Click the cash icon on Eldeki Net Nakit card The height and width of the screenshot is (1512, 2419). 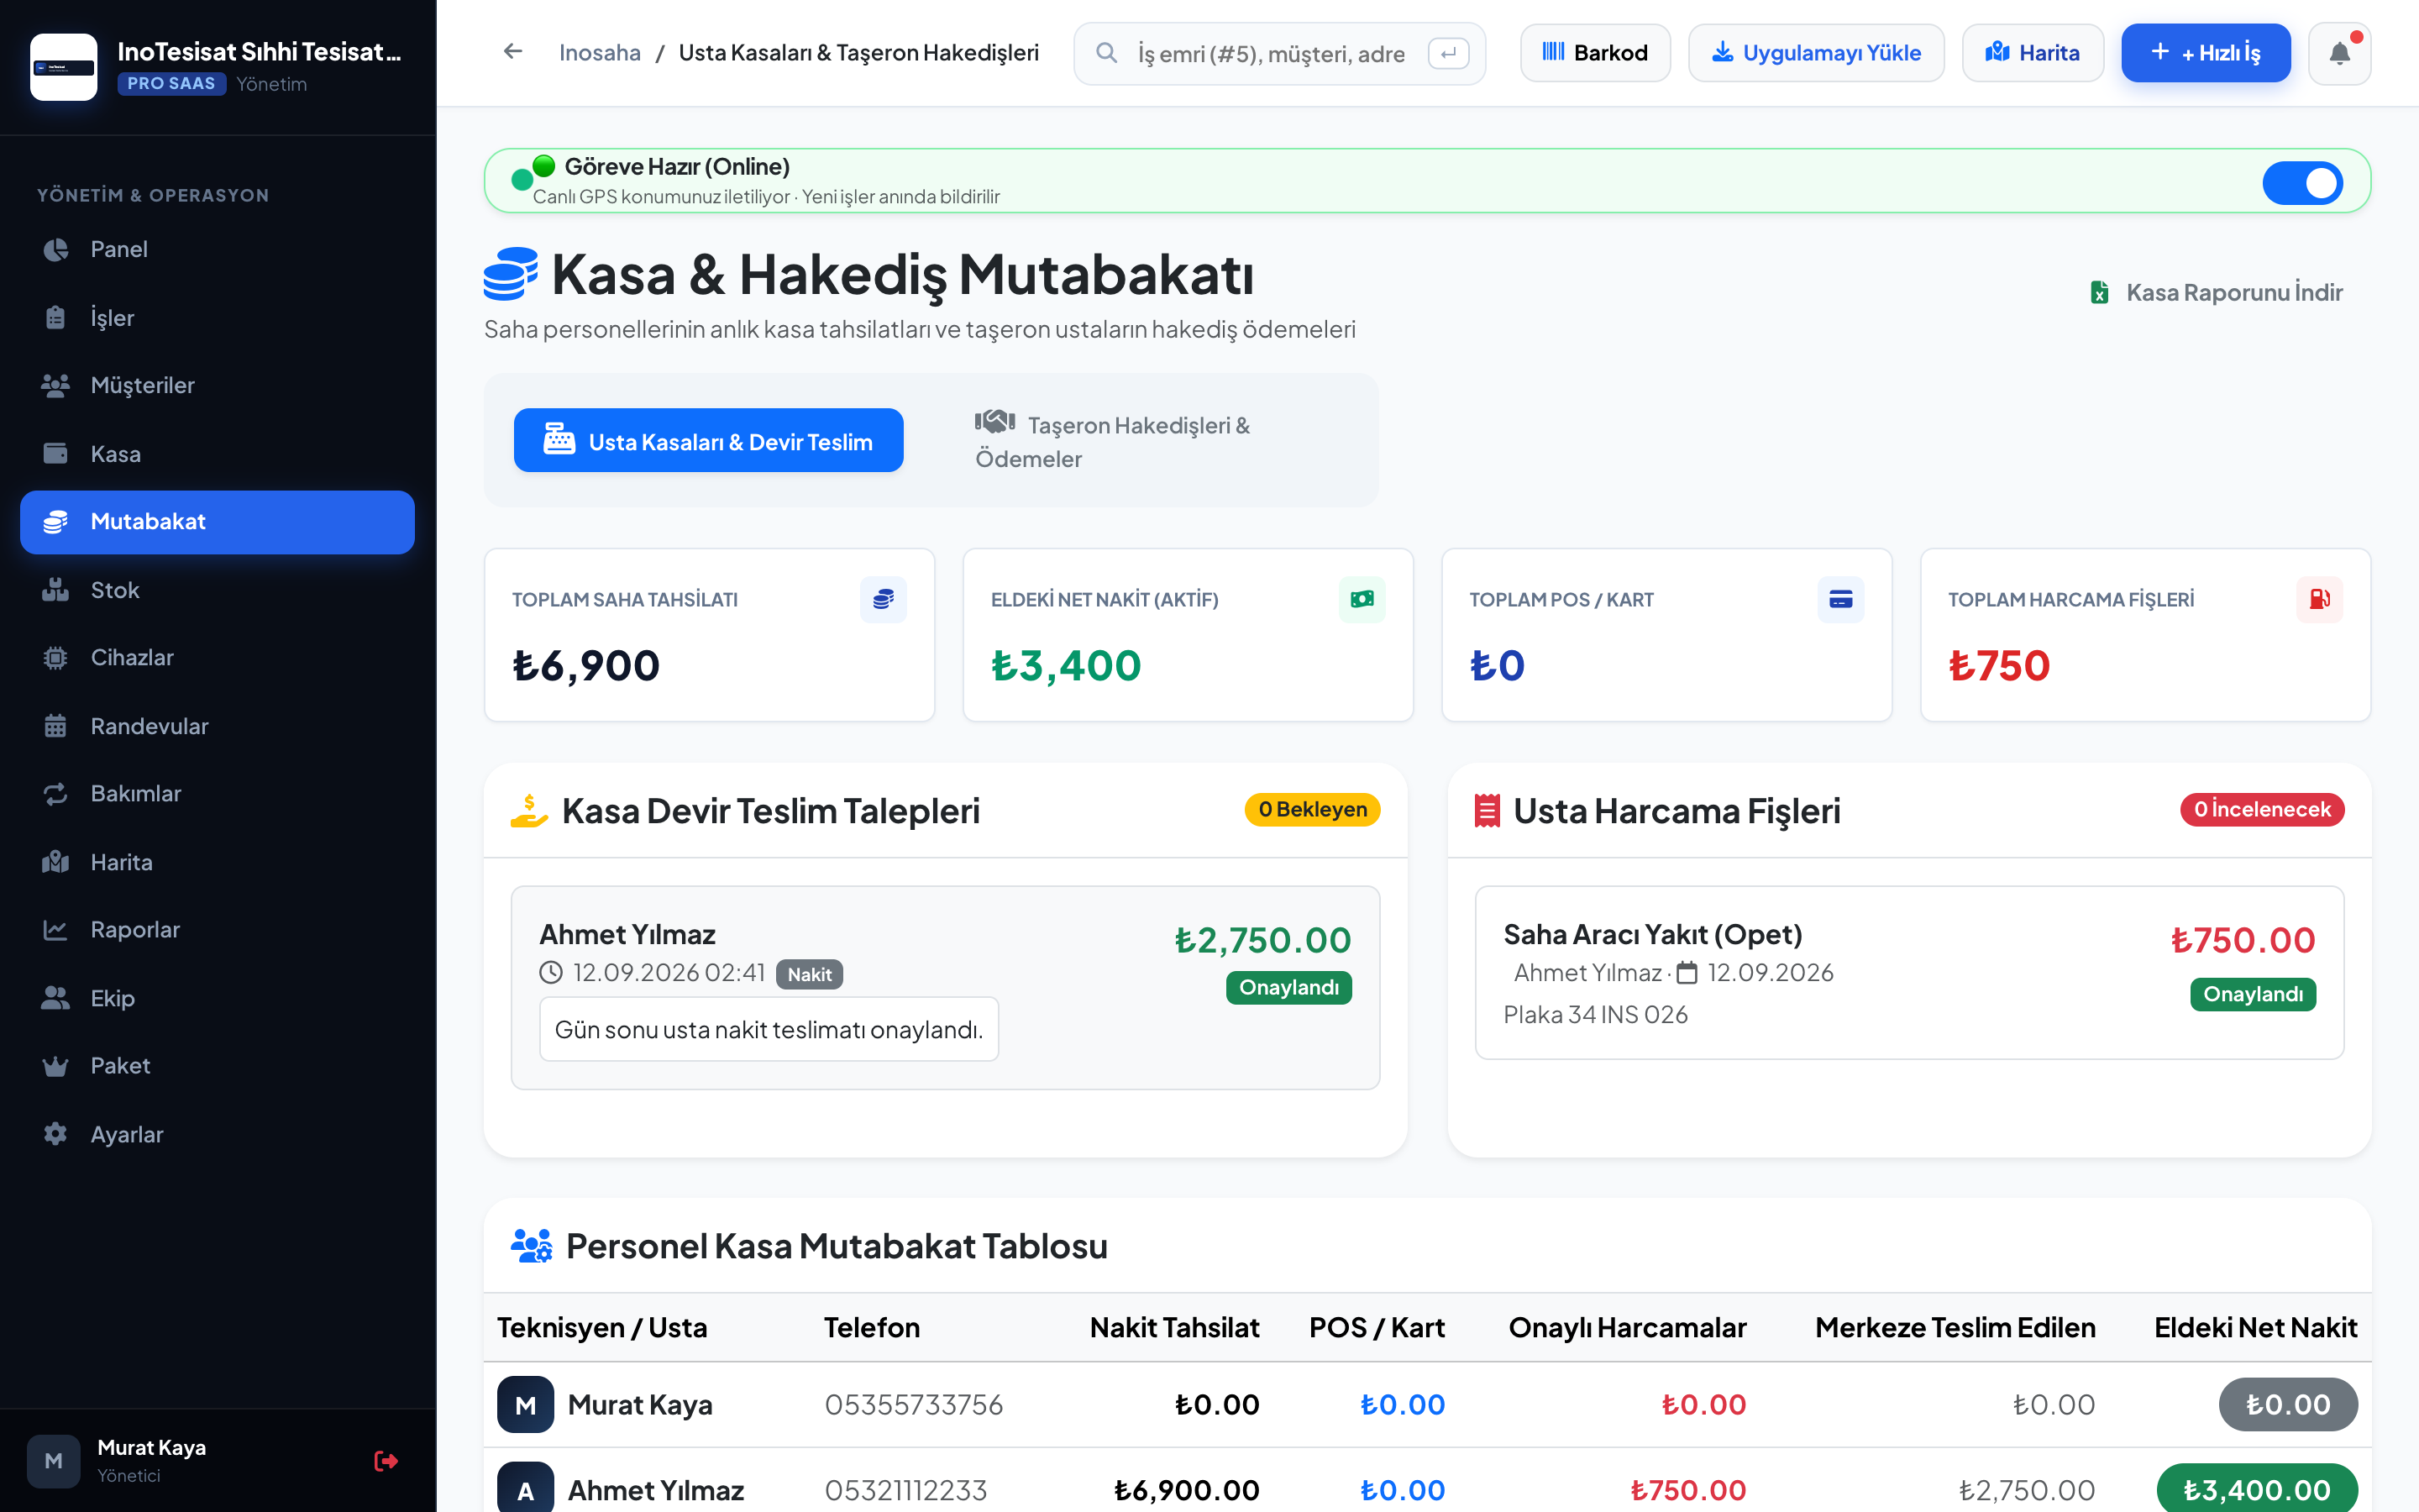click(x=1362, y=599)
